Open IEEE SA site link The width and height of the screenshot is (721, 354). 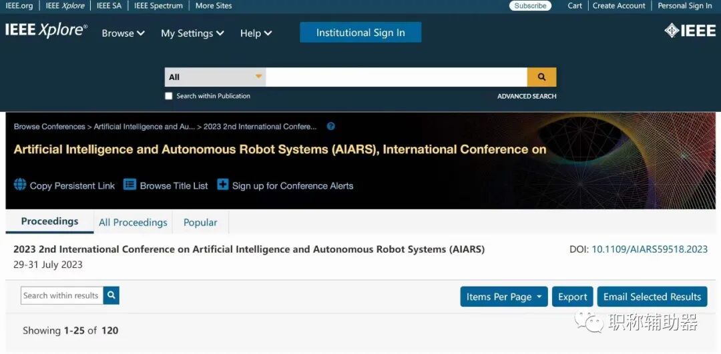coord(109,5)
